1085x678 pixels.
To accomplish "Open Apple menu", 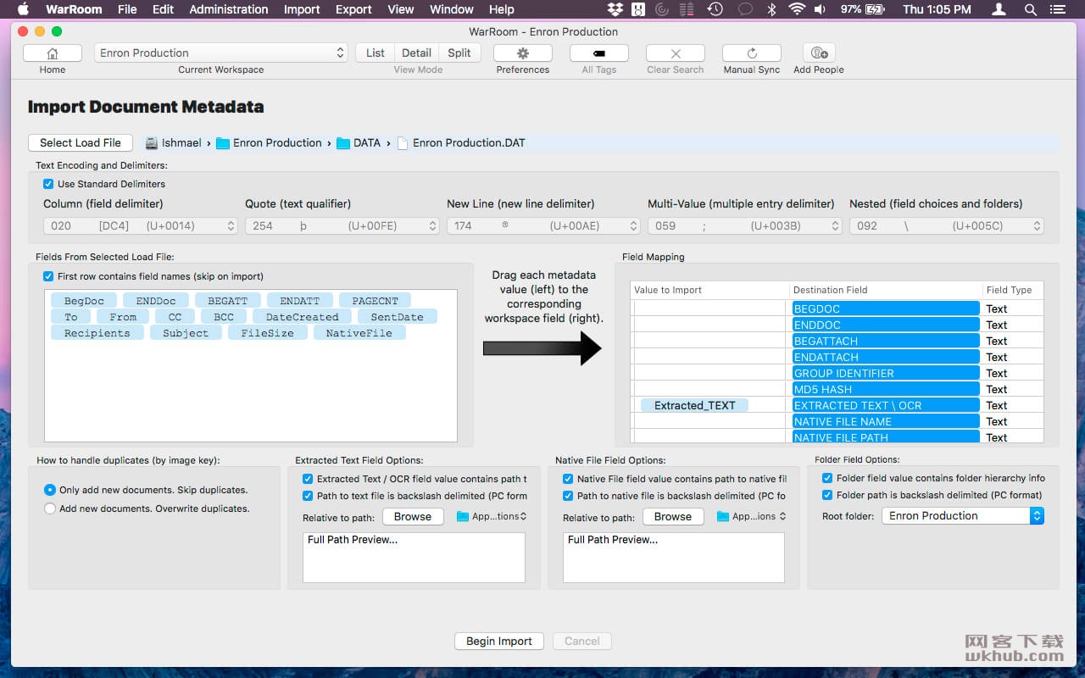I will pos(23,9).
